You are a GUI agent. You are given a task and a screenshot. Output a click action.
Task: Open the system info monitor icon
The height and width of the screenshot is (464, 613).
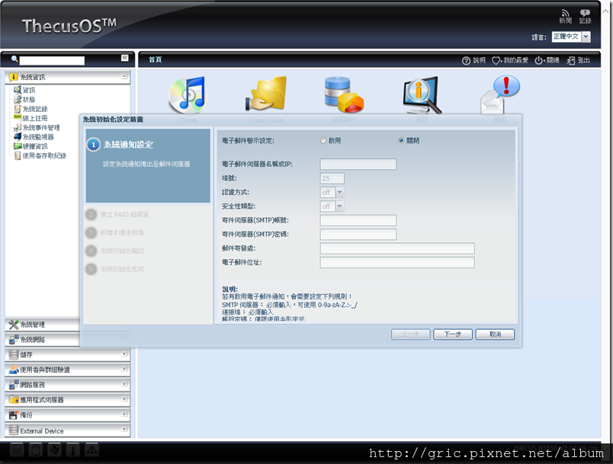coord(422,95)
